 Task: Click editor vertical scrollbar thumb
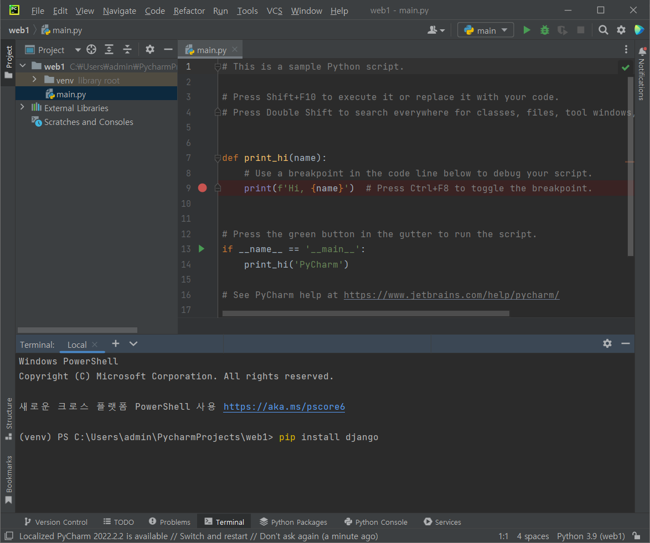click(x=631, y=165)
